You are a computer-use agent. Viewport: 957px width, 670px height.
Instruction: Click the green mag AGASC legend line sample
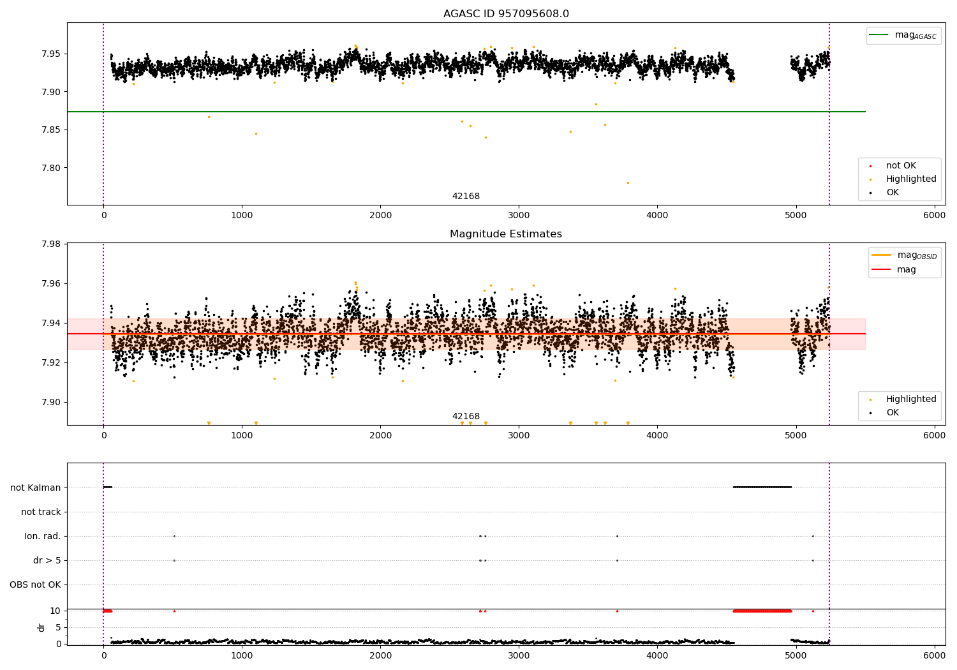[879, 35]
